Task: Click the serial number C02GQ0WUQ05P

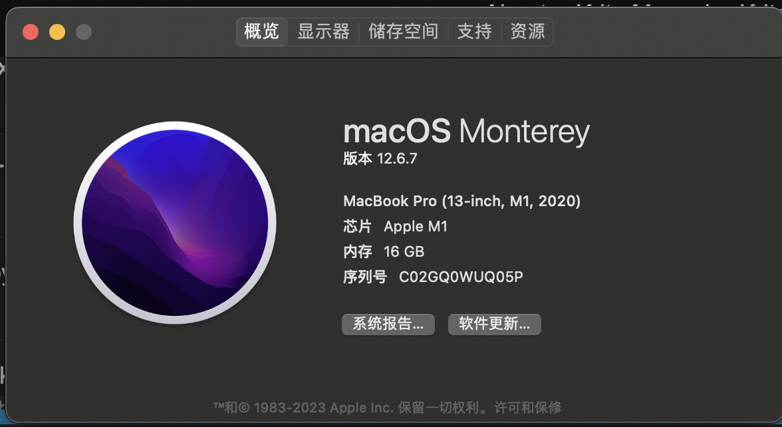Action: coord(461,277)
